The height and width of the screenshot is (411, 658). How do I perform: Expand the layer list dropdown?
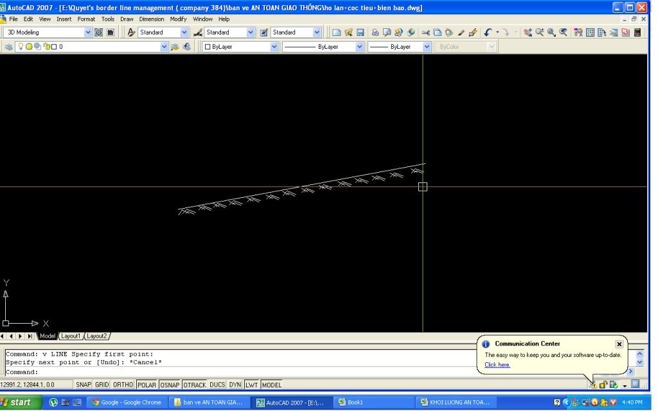[164, 46]
